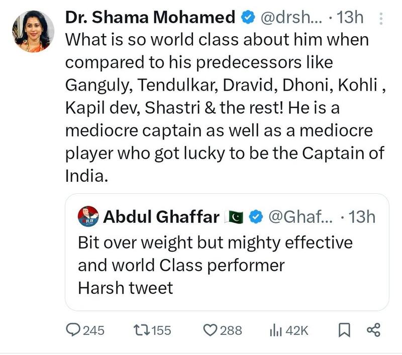Click the @Ghaf... handle in quoted tweet

300,217
